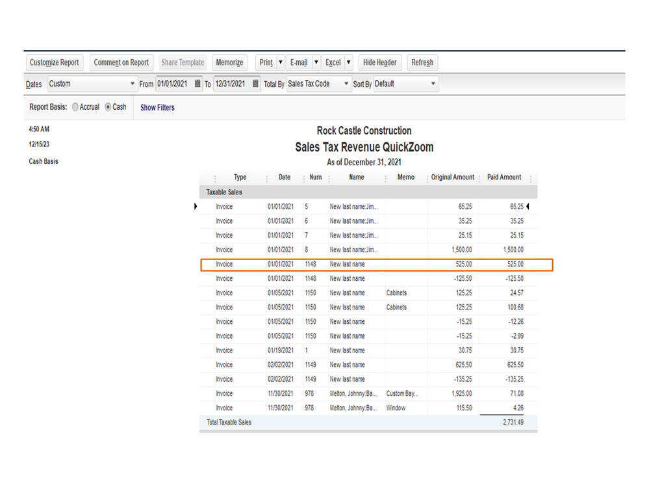
Task: Open the To date calendar icon
Action: (255, 84)
